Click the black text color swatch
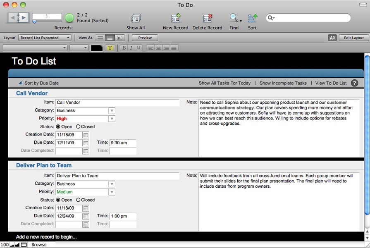The width and height of the screenshot is (370, 248). pyautogui.click(x=96, y=48)
